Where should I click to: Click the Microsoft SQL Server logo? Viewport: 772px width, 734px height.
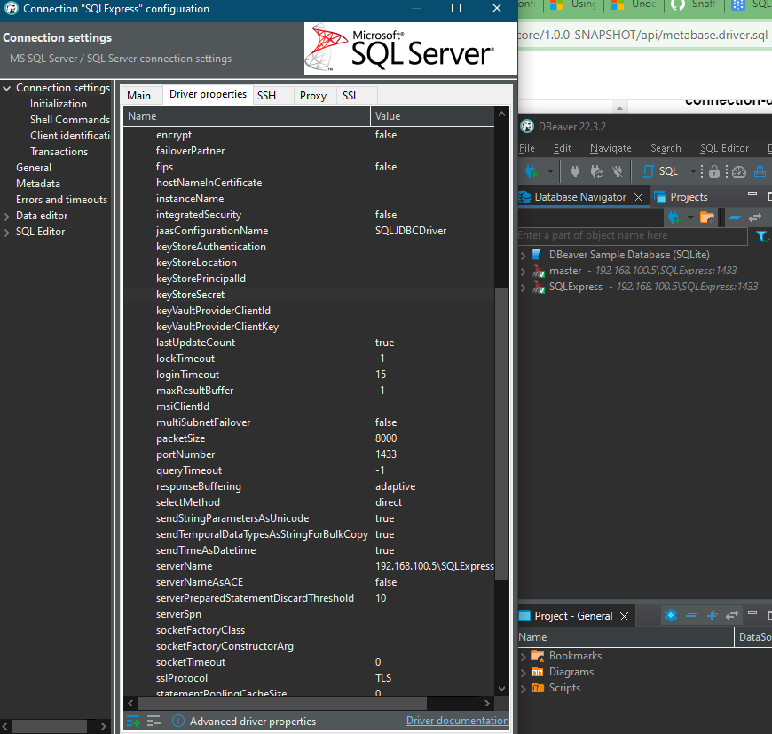pyautogui.click(x=411, y=48)
